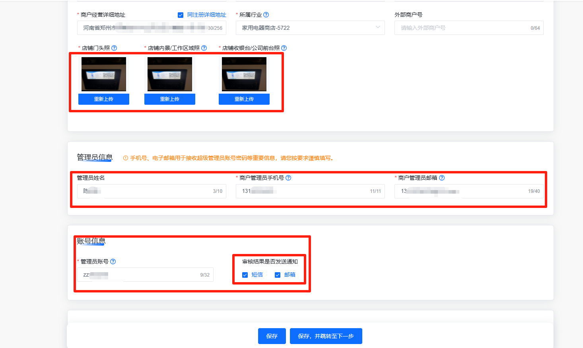Click 重新上传 under 店铺收银台/公司前台照
Viewport: 583px width, 348px height.
click(x=244, y=99)
